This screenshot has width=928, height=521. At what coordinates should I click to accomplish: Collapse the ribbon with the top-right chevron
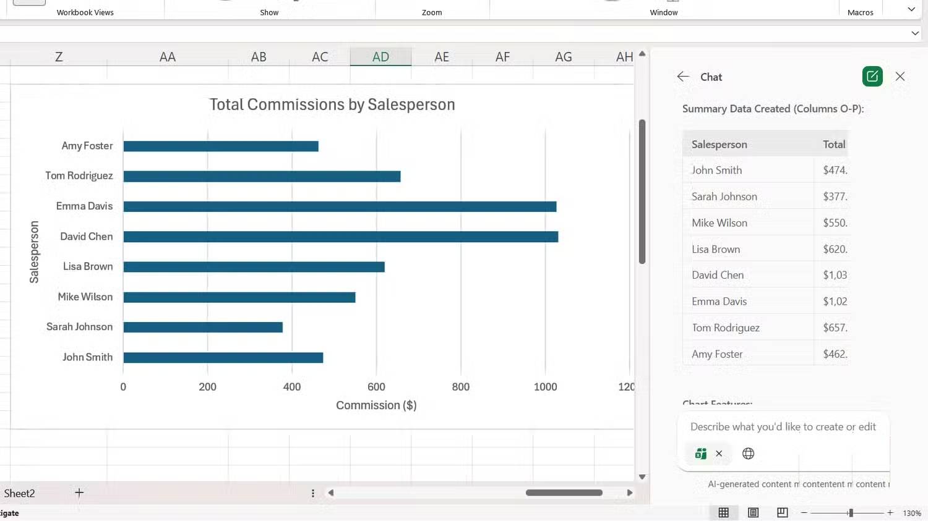pyautogui.click(x=911, y=9)
